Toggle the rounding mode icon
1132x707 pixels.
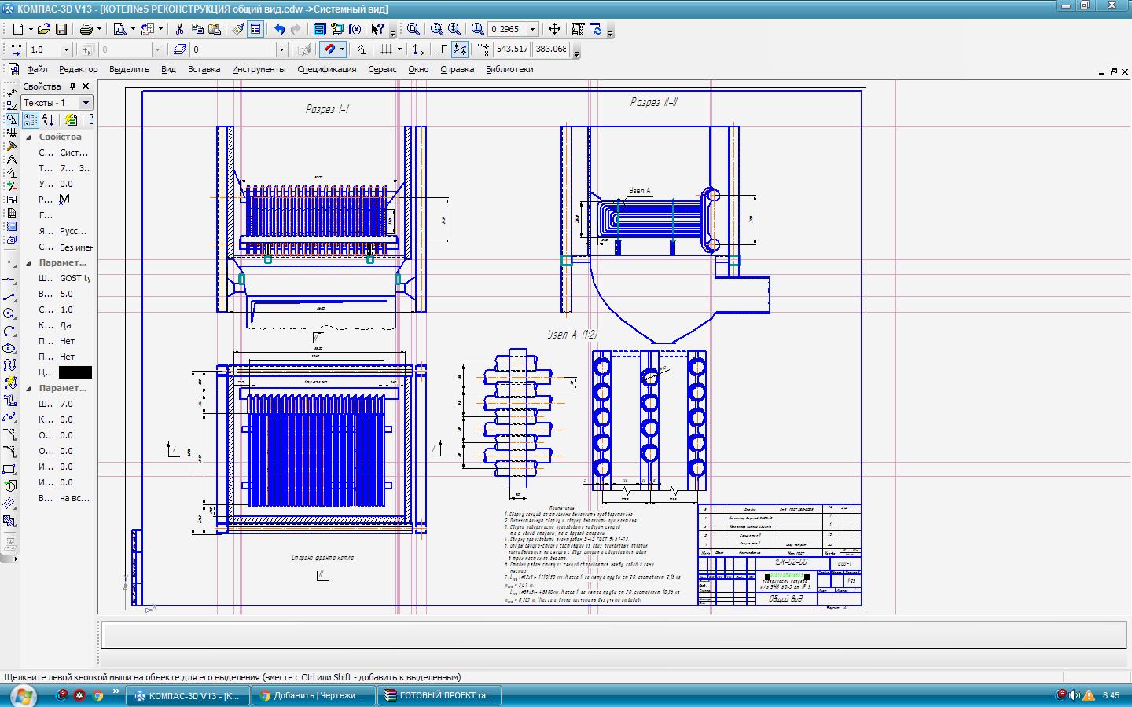(x=460, y=49)
